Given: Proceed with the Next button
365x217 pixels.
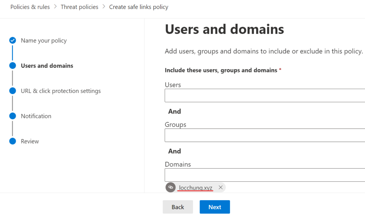Looking at the screenshot, I should point(215,207).
